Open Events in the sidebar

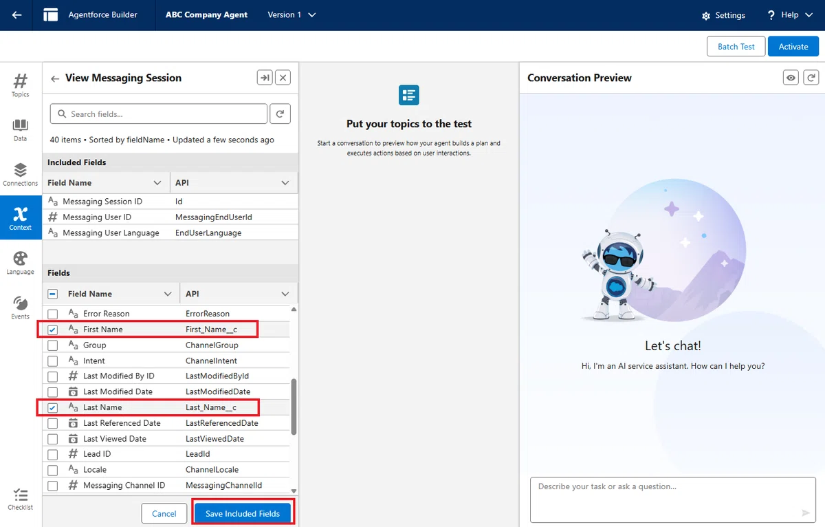pos(21,308)
